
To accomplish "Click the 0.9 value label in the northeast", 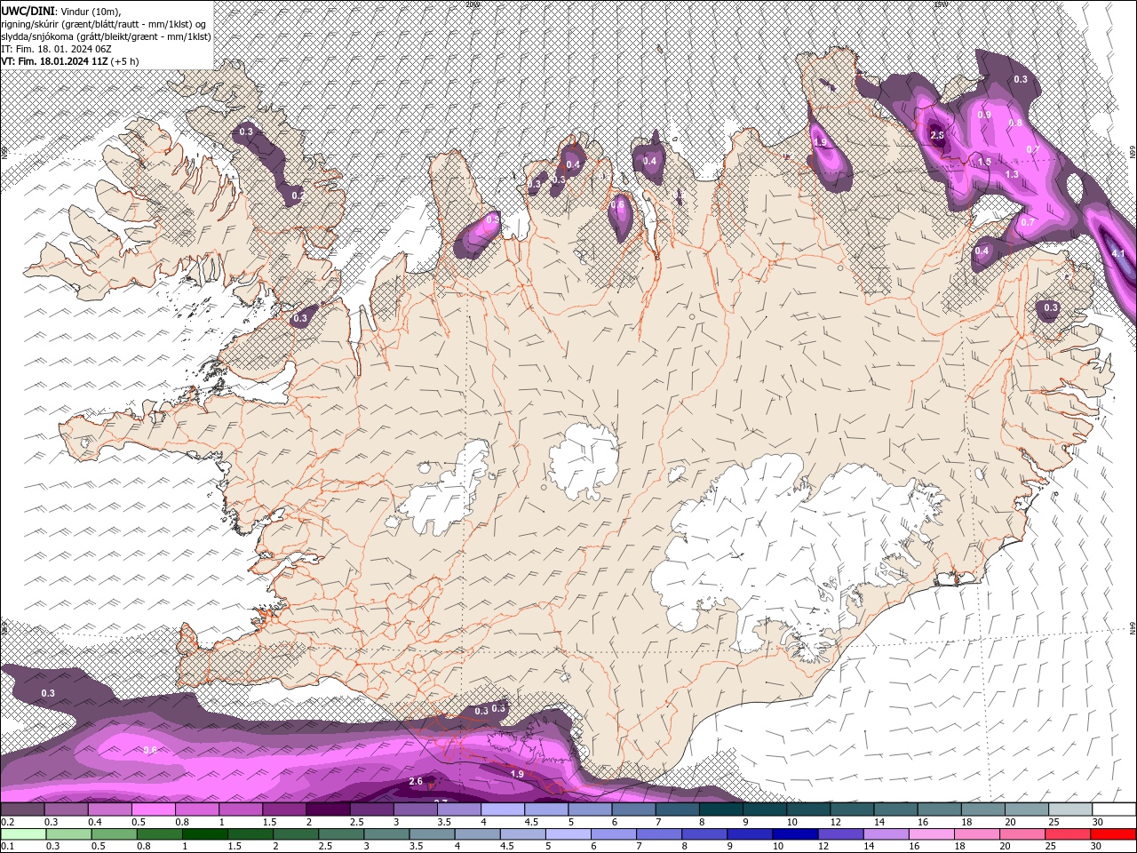I will 984,115.
